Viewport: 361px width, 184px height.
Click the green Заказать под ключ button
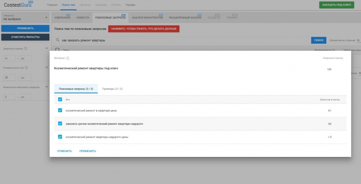click(x=336, y=5)
